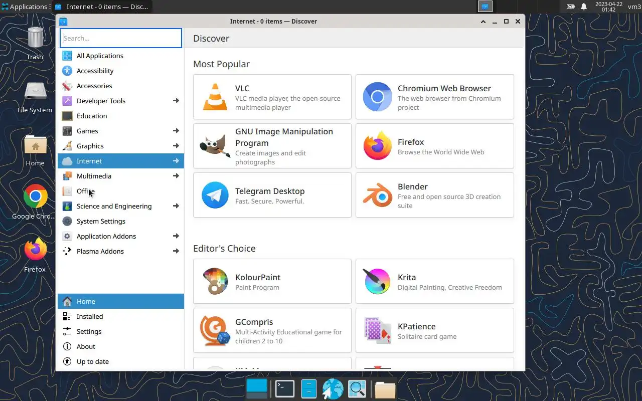Expand the Games category arrow
The height and width of the screenshot is (401, 642).
pos(176,131)
